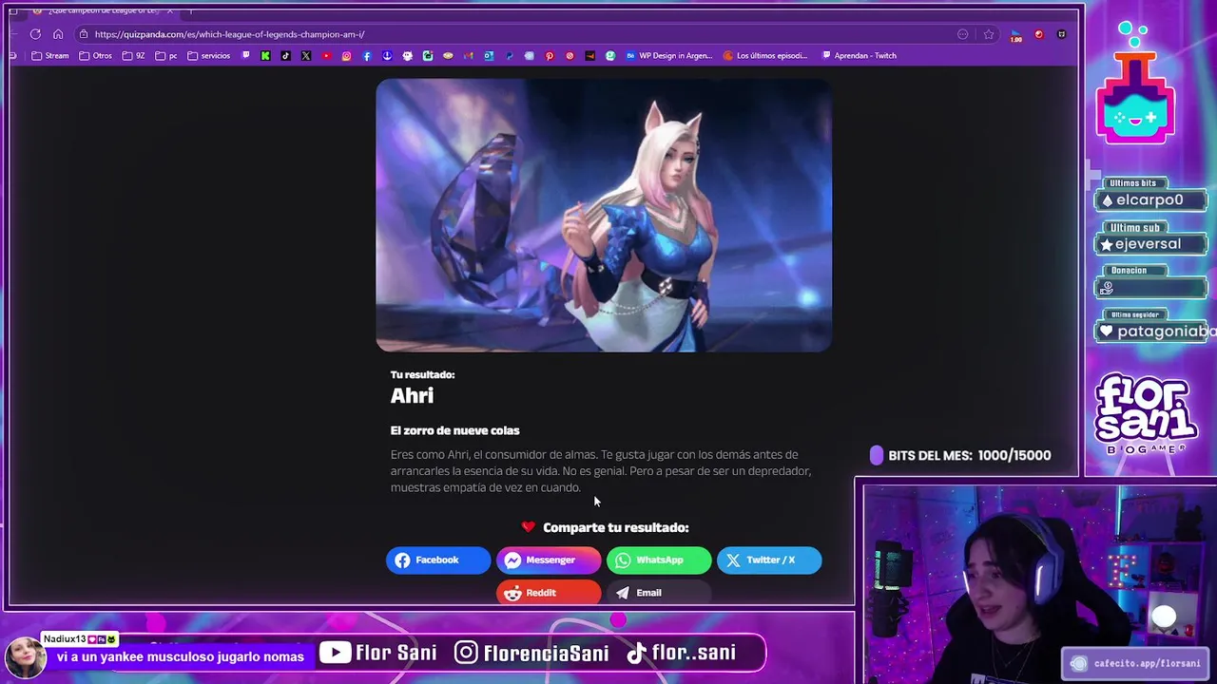Open the Otros bookmarks folder

point(95,55)
